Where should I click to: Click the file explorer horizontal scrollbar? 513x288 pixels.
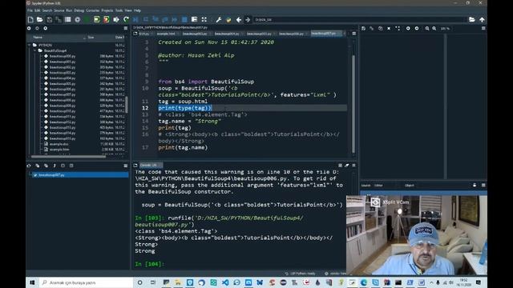click(x=69, y=157)
